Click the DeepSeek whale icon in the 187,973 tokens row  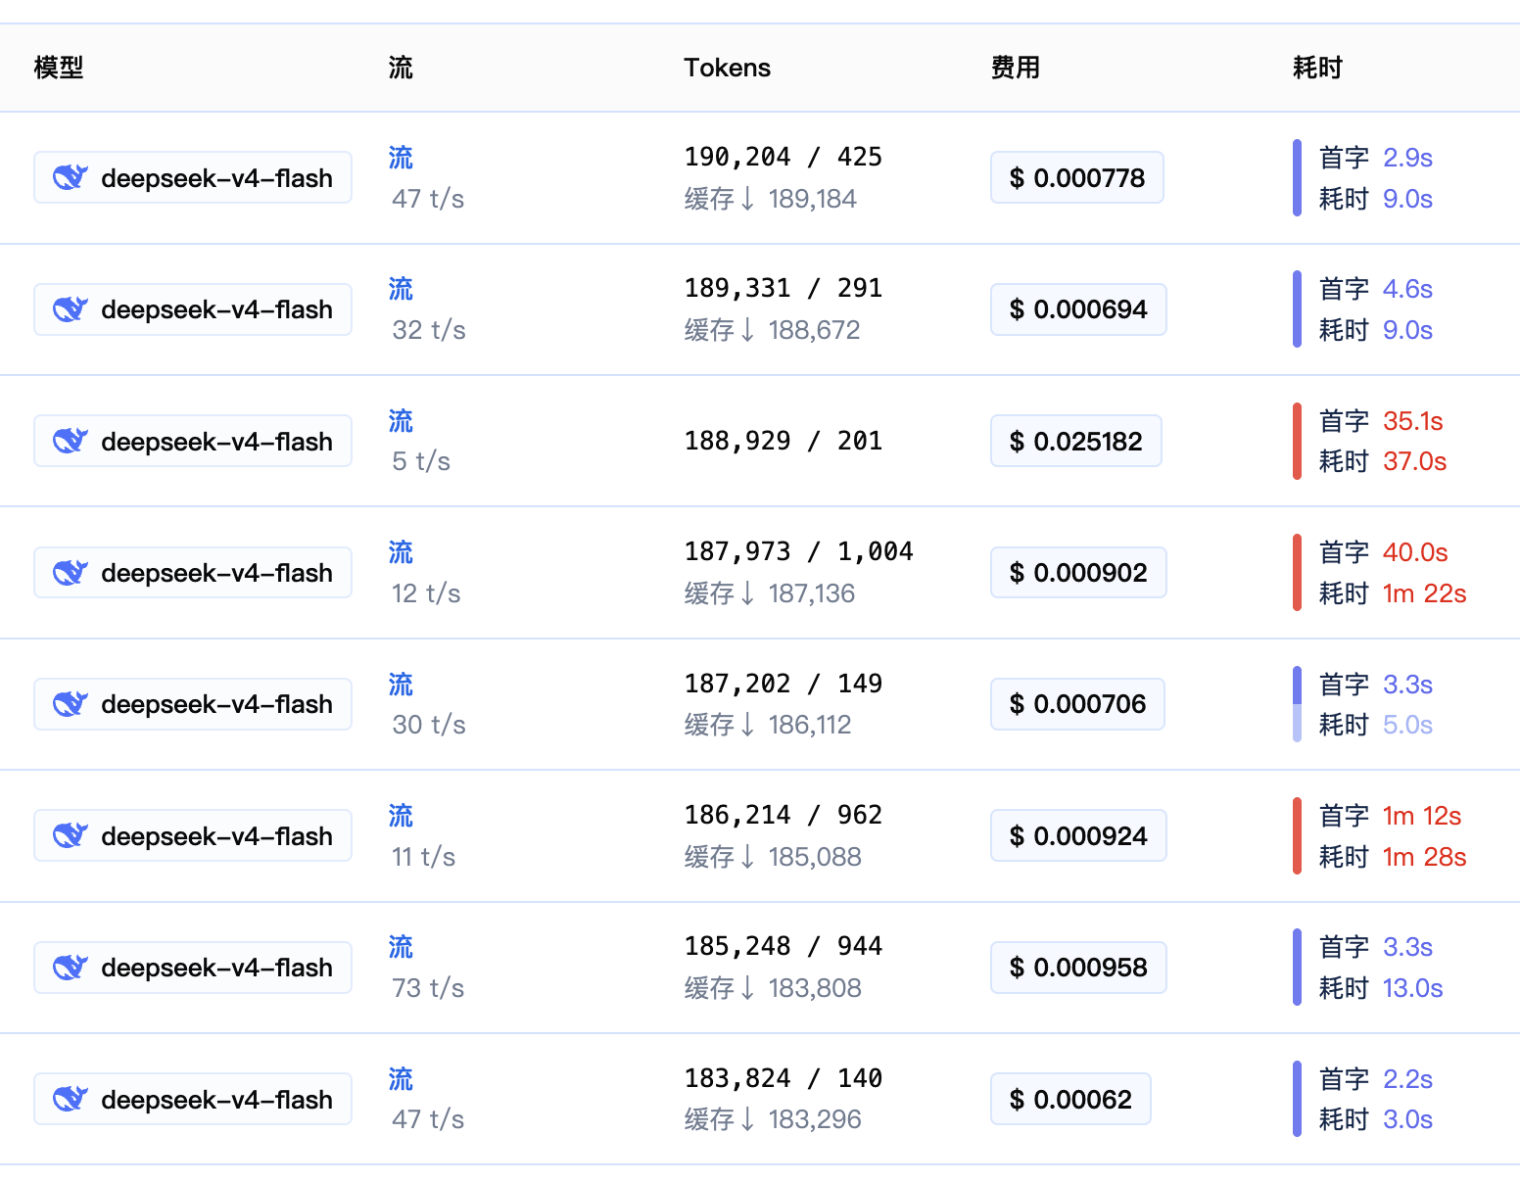click(x=71, y=572)
